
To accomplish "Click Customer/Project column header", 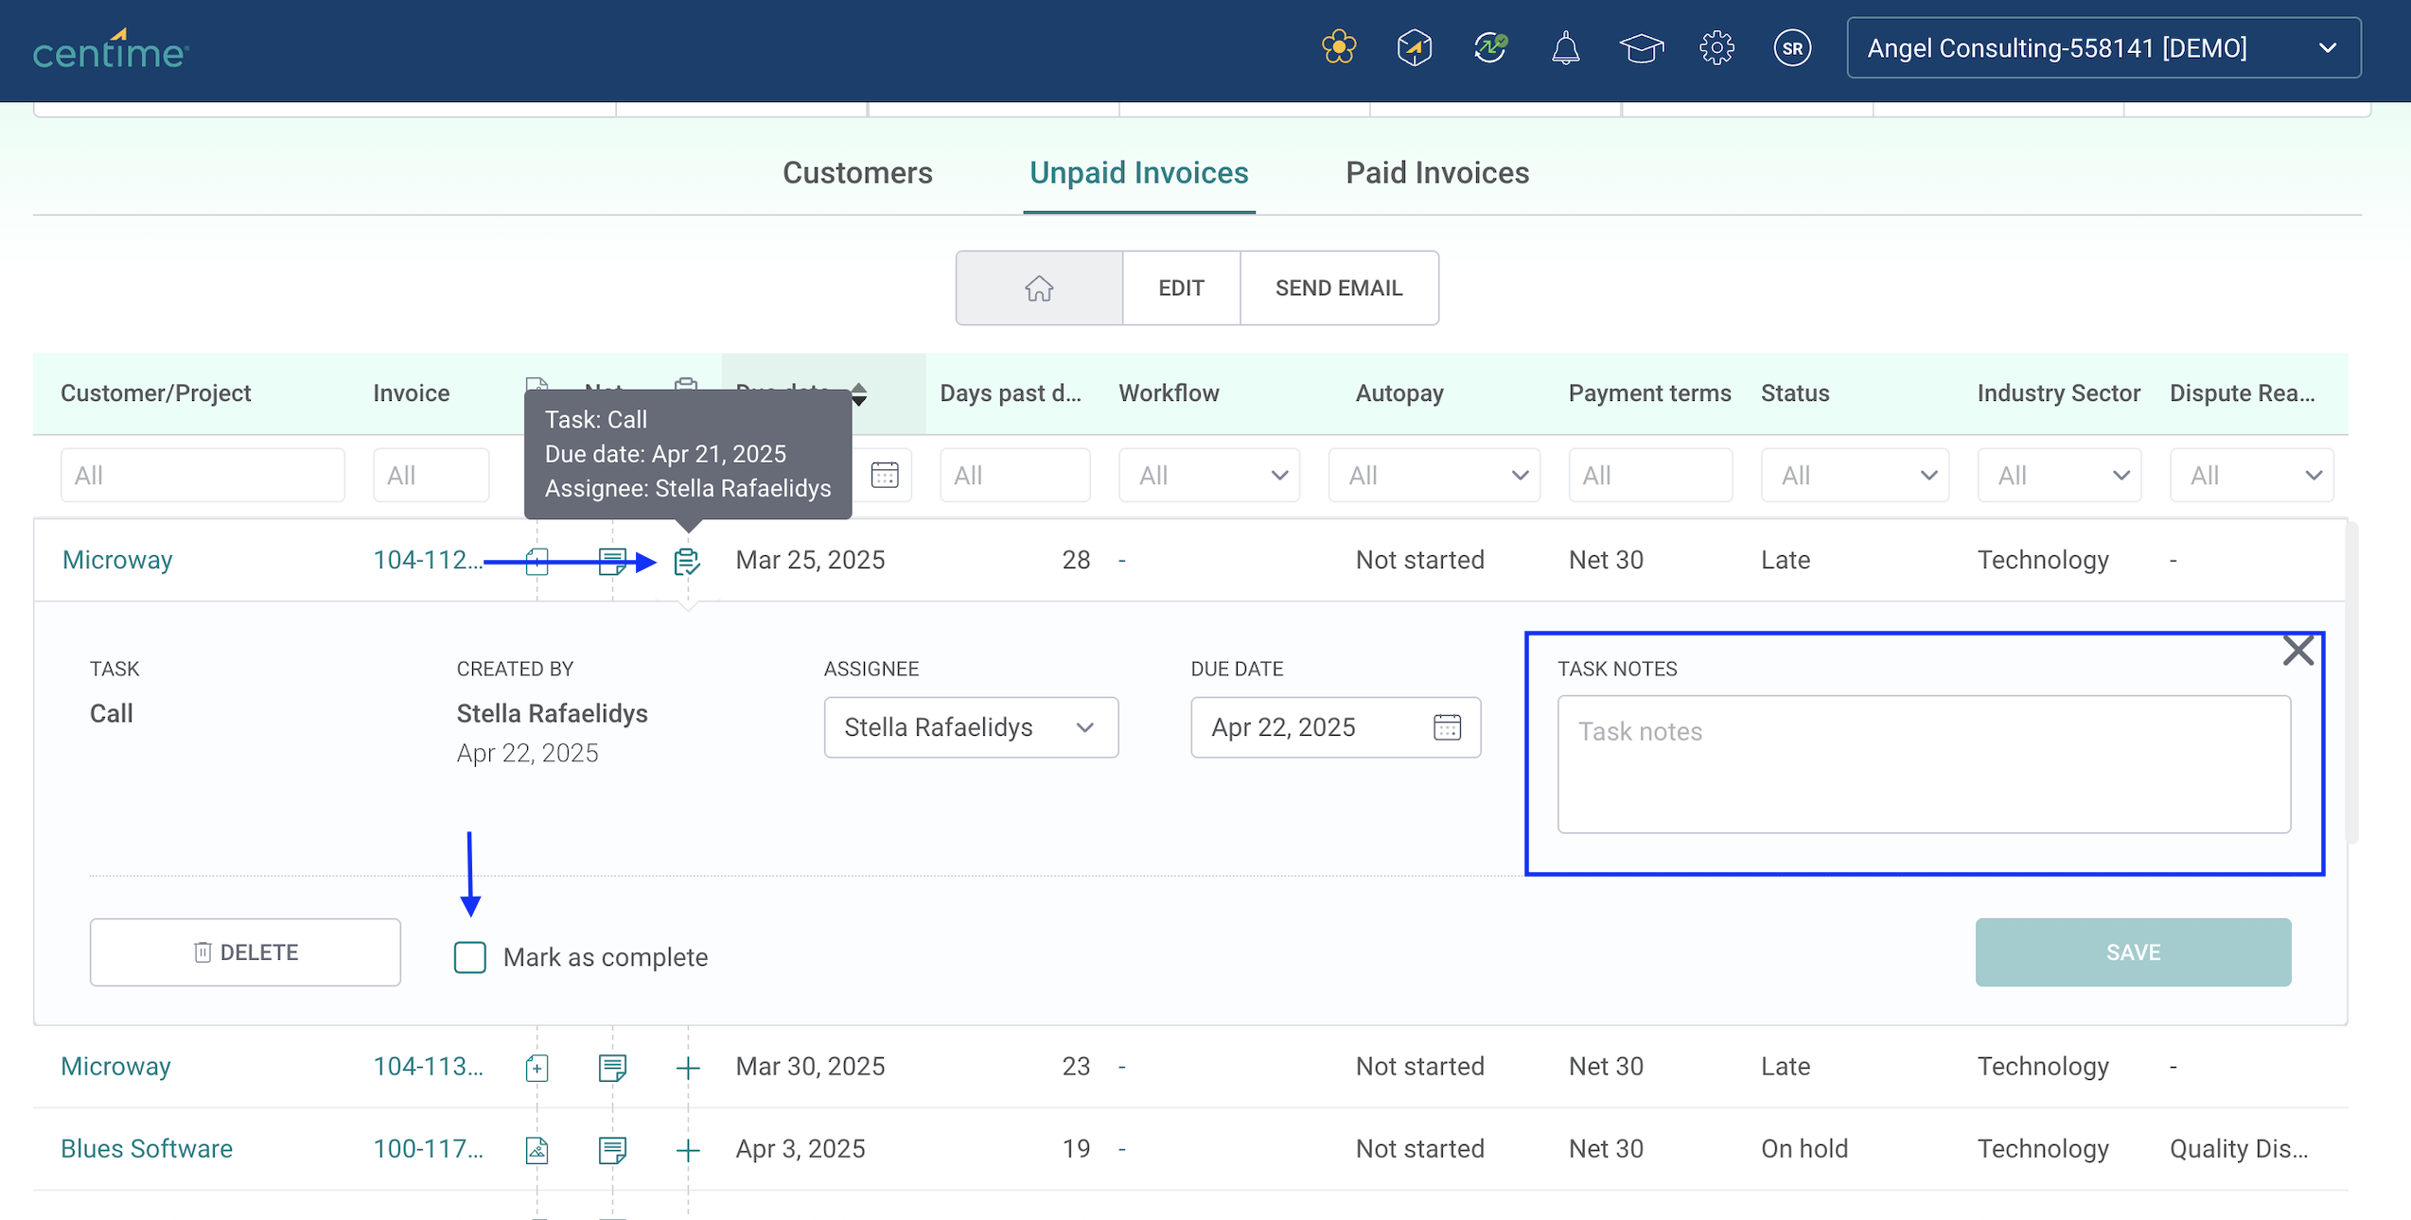I will pos(156,393).
